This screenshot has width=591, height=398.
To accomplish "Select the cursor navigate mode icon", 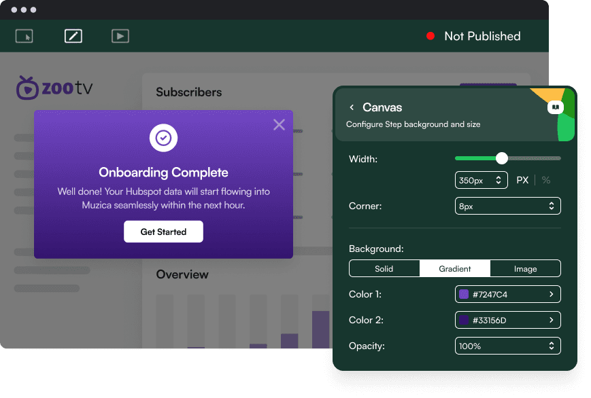I will (24, 36).
